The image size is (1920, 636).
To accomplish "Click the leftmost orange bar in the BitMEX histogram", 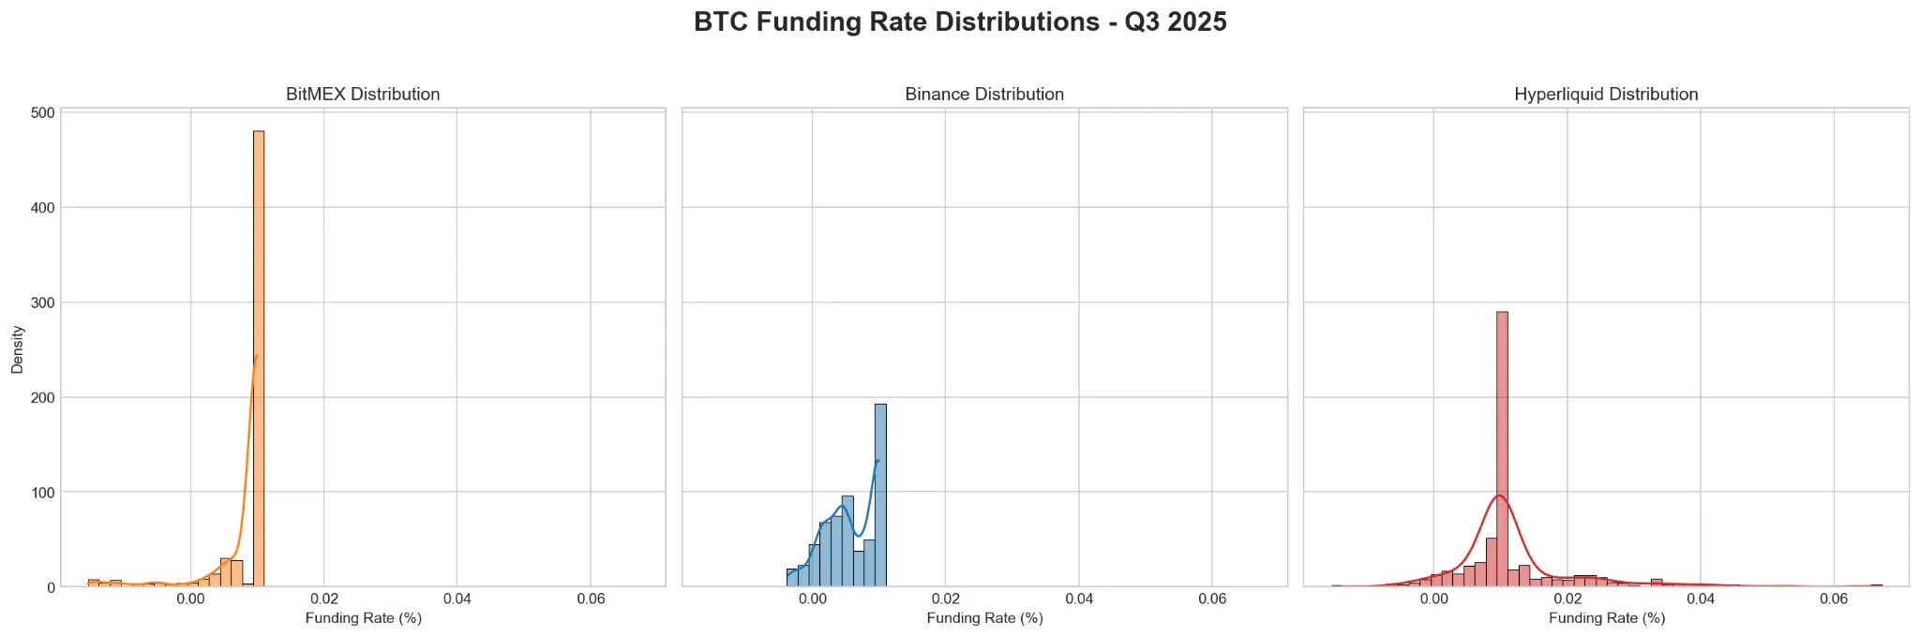I will (x=93, y=584).
